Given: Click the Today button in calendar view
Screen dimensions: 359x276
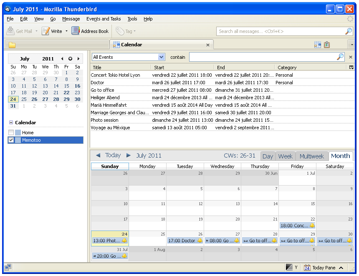Looking at the screenshot, I should click(113, 155).
